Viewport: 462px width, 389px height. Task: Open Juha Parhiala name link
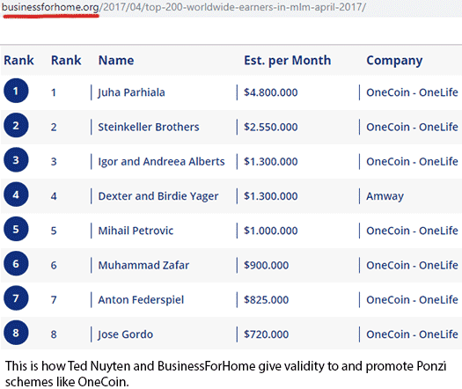[131, 92]
